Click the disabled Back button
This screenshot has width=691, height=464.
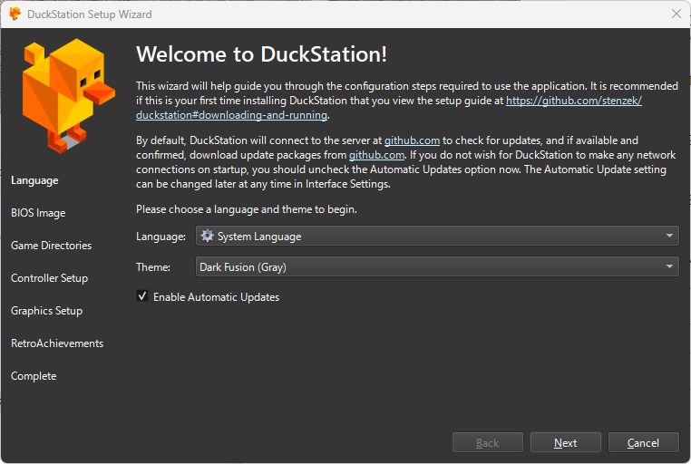coord(487,442)
